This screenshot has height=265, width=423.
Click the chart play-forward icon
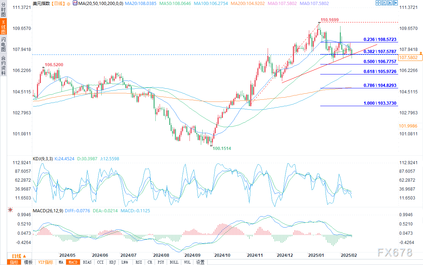click(390, 3)
